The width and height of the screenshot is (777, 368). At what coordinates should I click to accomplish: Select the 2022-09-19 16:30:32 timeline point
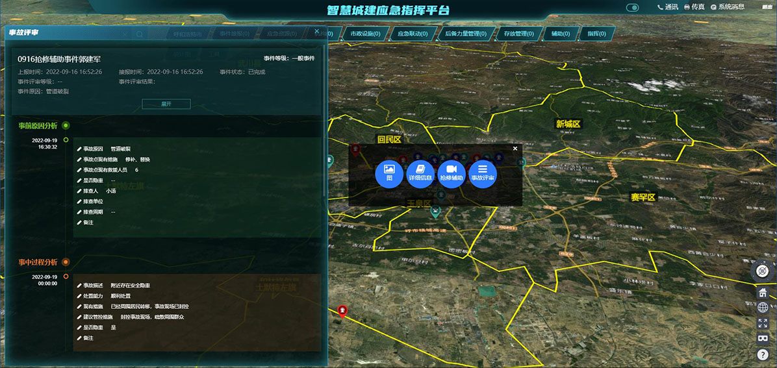tap(66, 140)
